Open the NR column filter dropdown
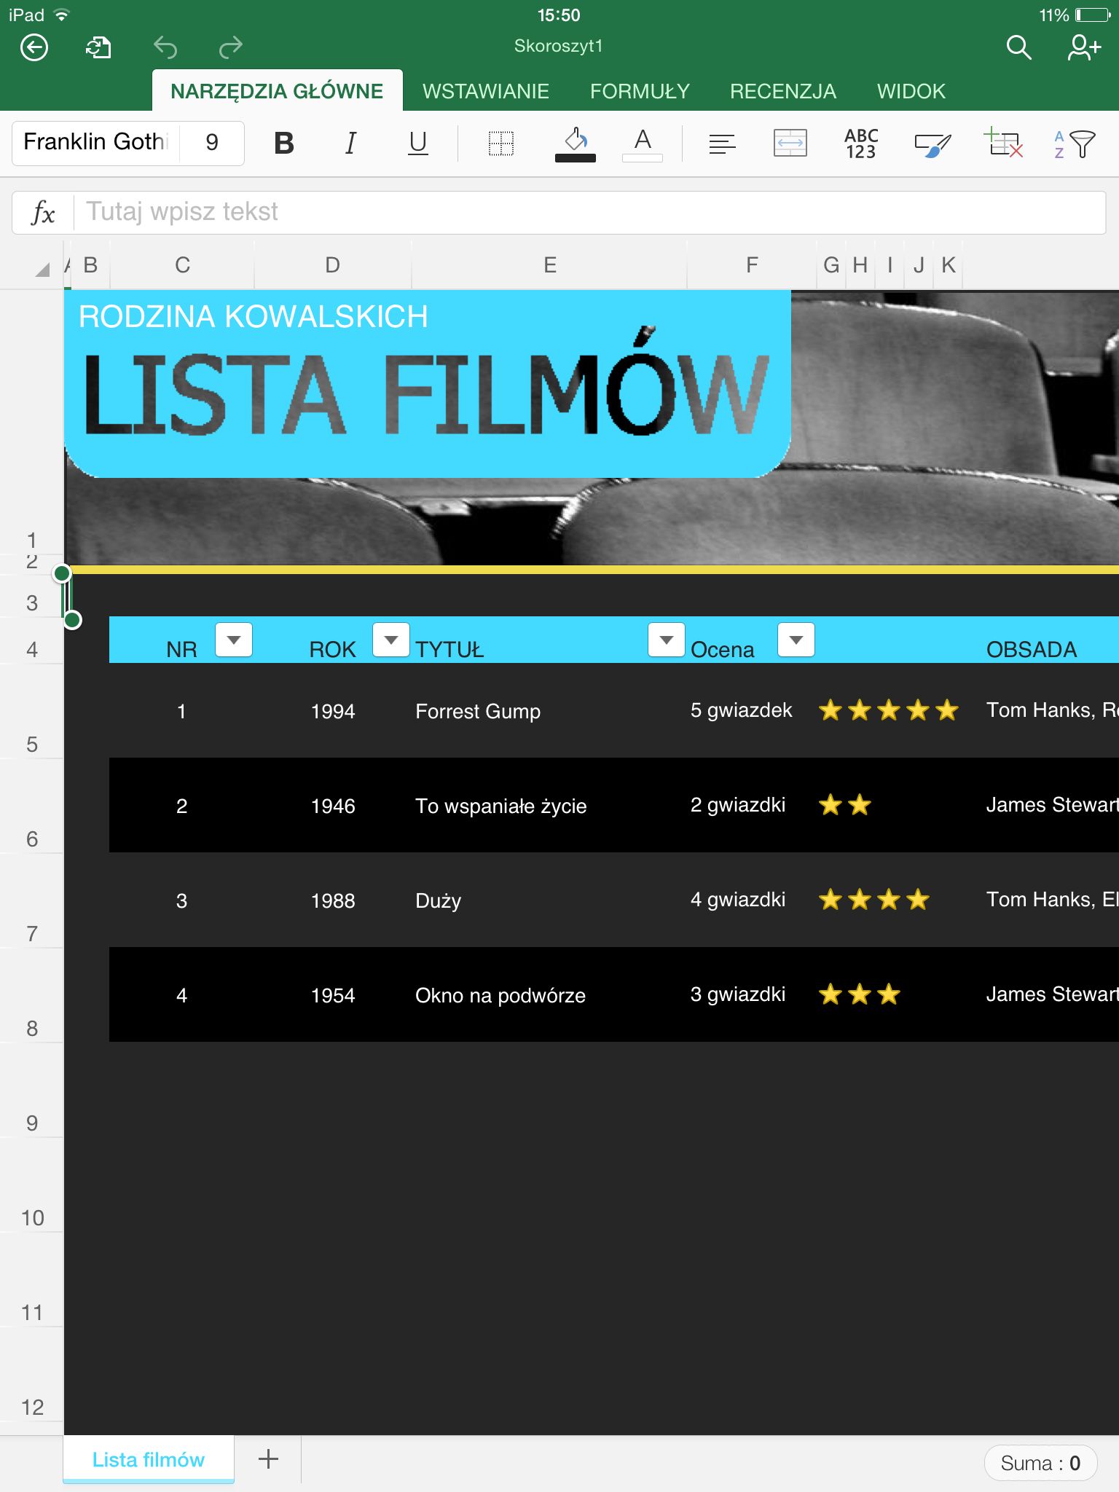The height and width of the screenshot is (1492, 1119). coord(234,640)
